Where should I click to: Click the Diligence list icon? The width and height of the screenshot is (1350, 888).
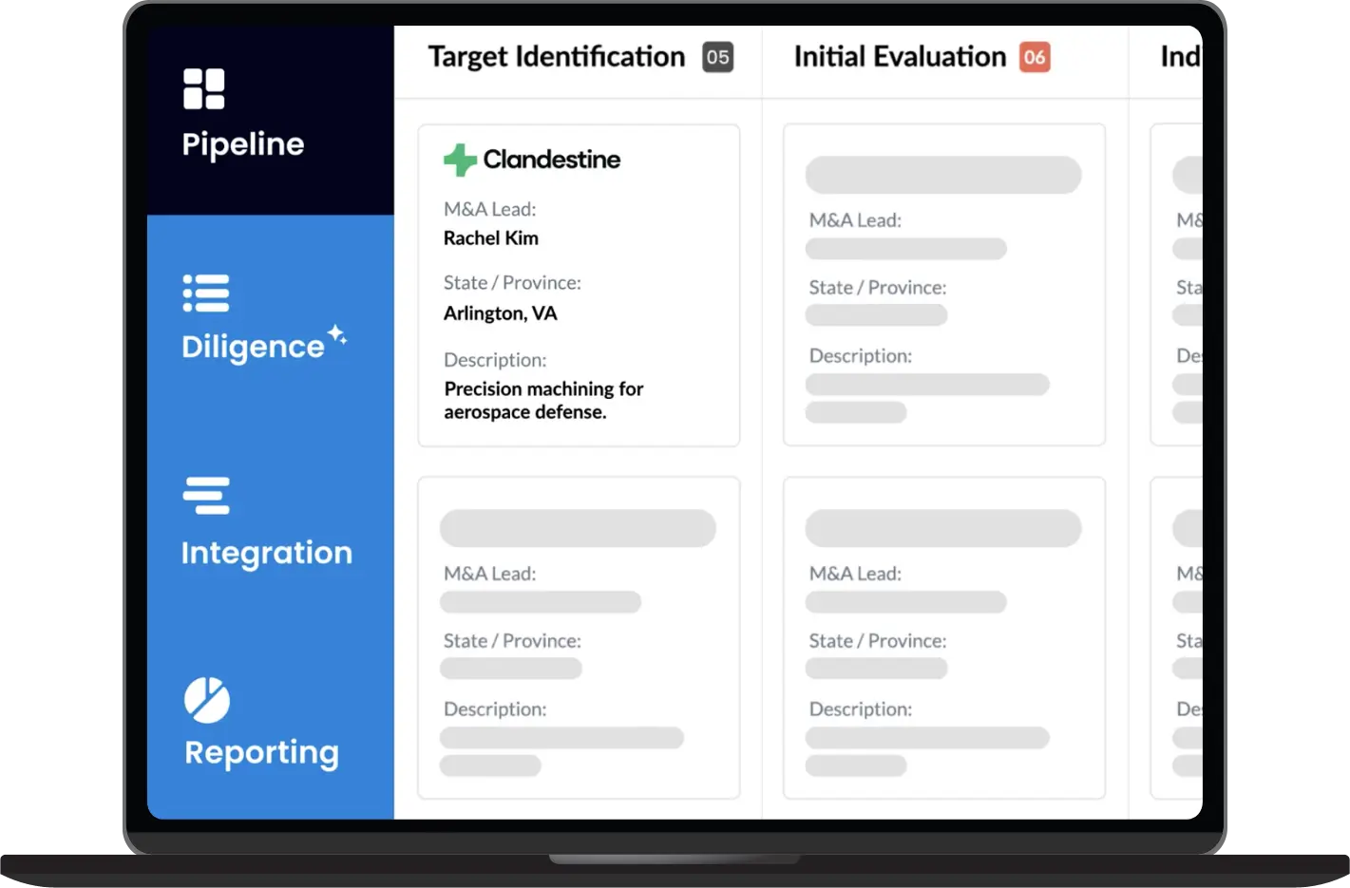pyautogui.click(x=206, y=293)
